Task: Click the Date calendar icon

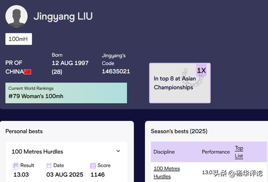Action: (49, 165)
